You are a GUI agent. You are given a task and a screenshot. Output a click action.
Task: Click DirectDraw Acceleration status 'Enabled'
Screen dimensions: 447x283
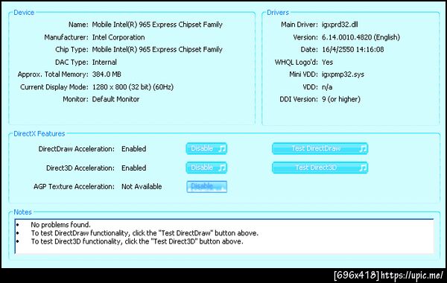coord(133,149)
